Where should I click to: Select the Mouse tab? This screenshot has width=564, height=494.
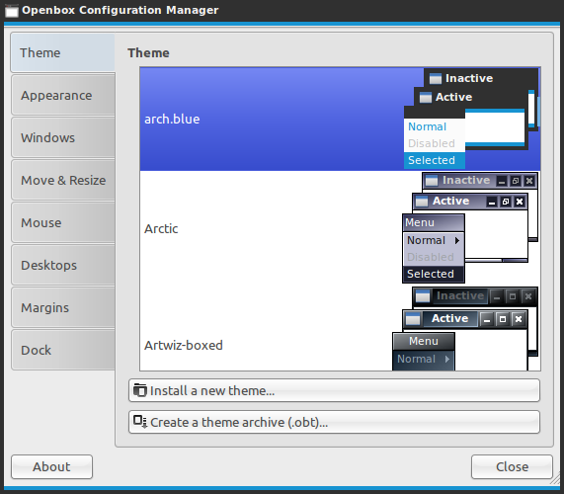63,222
